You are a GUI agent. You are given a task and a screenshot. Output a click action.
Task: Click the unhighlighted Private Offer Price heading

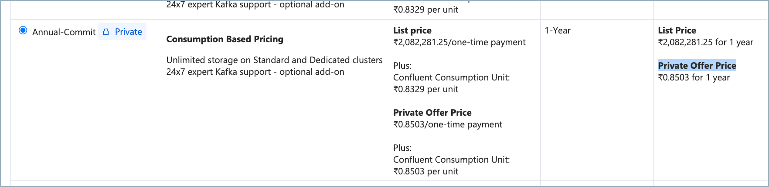tap(432, 113)
